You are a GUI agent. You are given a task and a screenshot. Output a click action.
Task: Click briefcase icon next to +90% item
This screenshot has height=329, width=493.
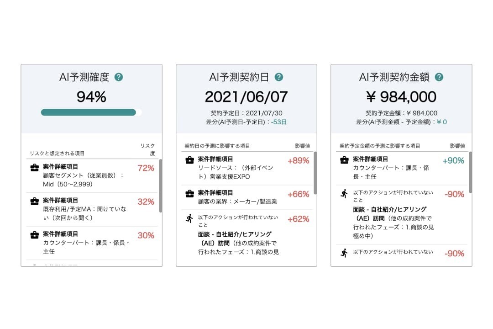[345, 160]
